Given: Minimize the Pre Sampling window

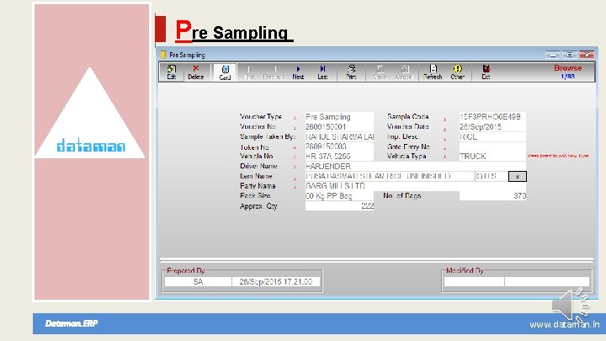Looking at the screenshot, I should point(553,55).
